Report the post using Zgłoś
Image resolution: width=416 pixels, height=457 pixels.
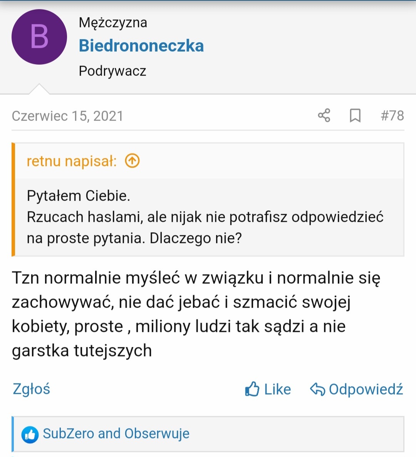pos(32,389)
